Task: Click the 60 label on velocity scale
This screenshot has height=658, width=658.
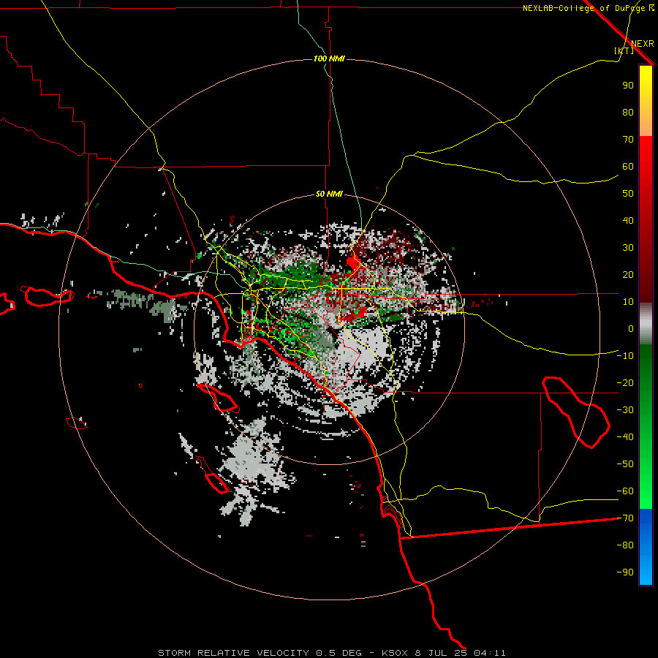Action: tap(628, 166)
